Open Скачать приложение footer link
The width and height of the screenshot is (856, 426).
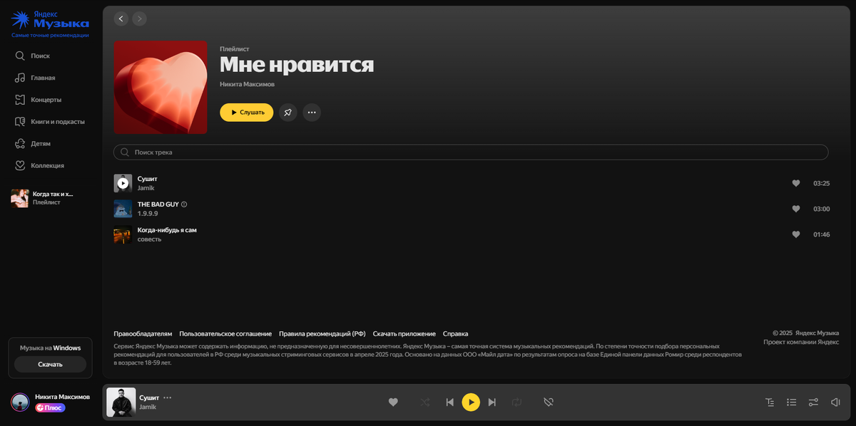point(404,333)
